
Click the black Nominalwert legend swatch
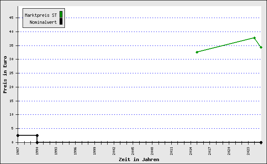[x=61, y=21]
